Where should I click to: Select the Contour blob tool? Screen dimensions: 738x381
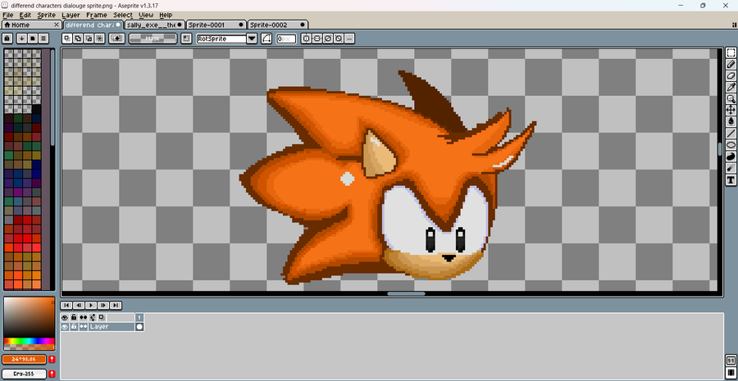pyautogui.click(x=731, y=156)
